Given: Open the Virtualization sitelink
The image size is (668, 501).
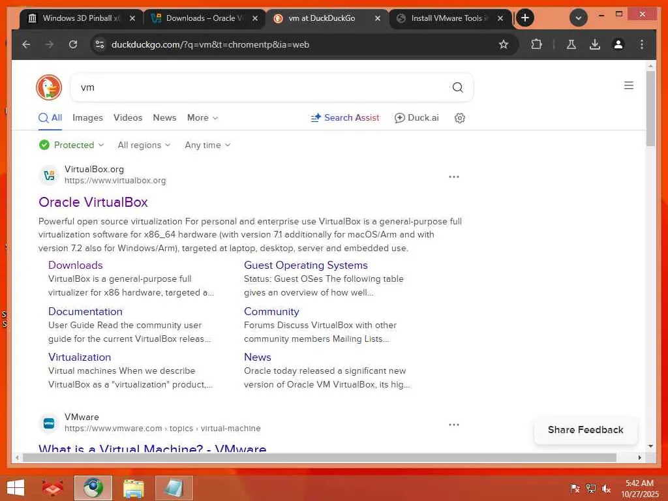Looking at the screenshot, I should [80, 357].
